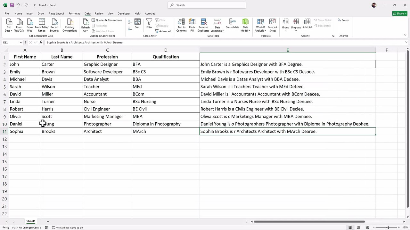Click Ungroup icon
The width and height of the screenshot is (410, 230).
[296, 22]
